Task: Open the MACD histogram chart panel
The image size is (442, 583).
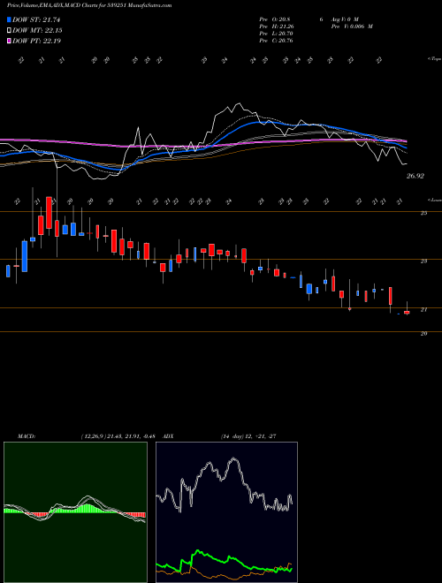Action: click(75, 512)
